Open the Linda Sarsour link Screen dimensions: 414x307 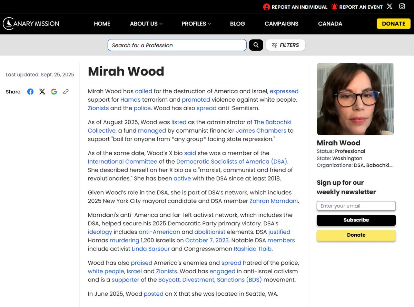coord(151,249)
